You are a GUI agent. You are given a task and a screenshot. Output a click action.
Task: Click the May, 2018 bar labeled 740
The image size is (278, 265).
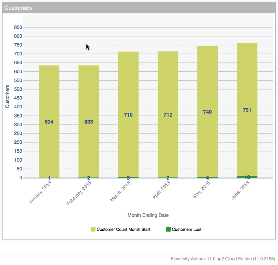tap(207, 112)
